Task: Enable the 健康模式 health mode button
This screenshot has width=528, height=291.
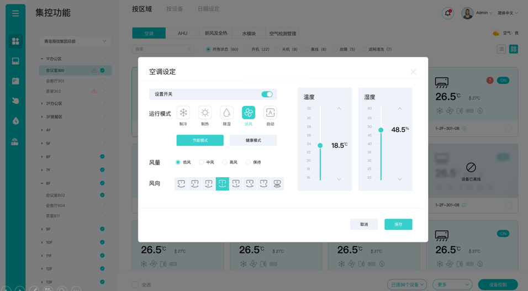Action: (x=253, y=140)
